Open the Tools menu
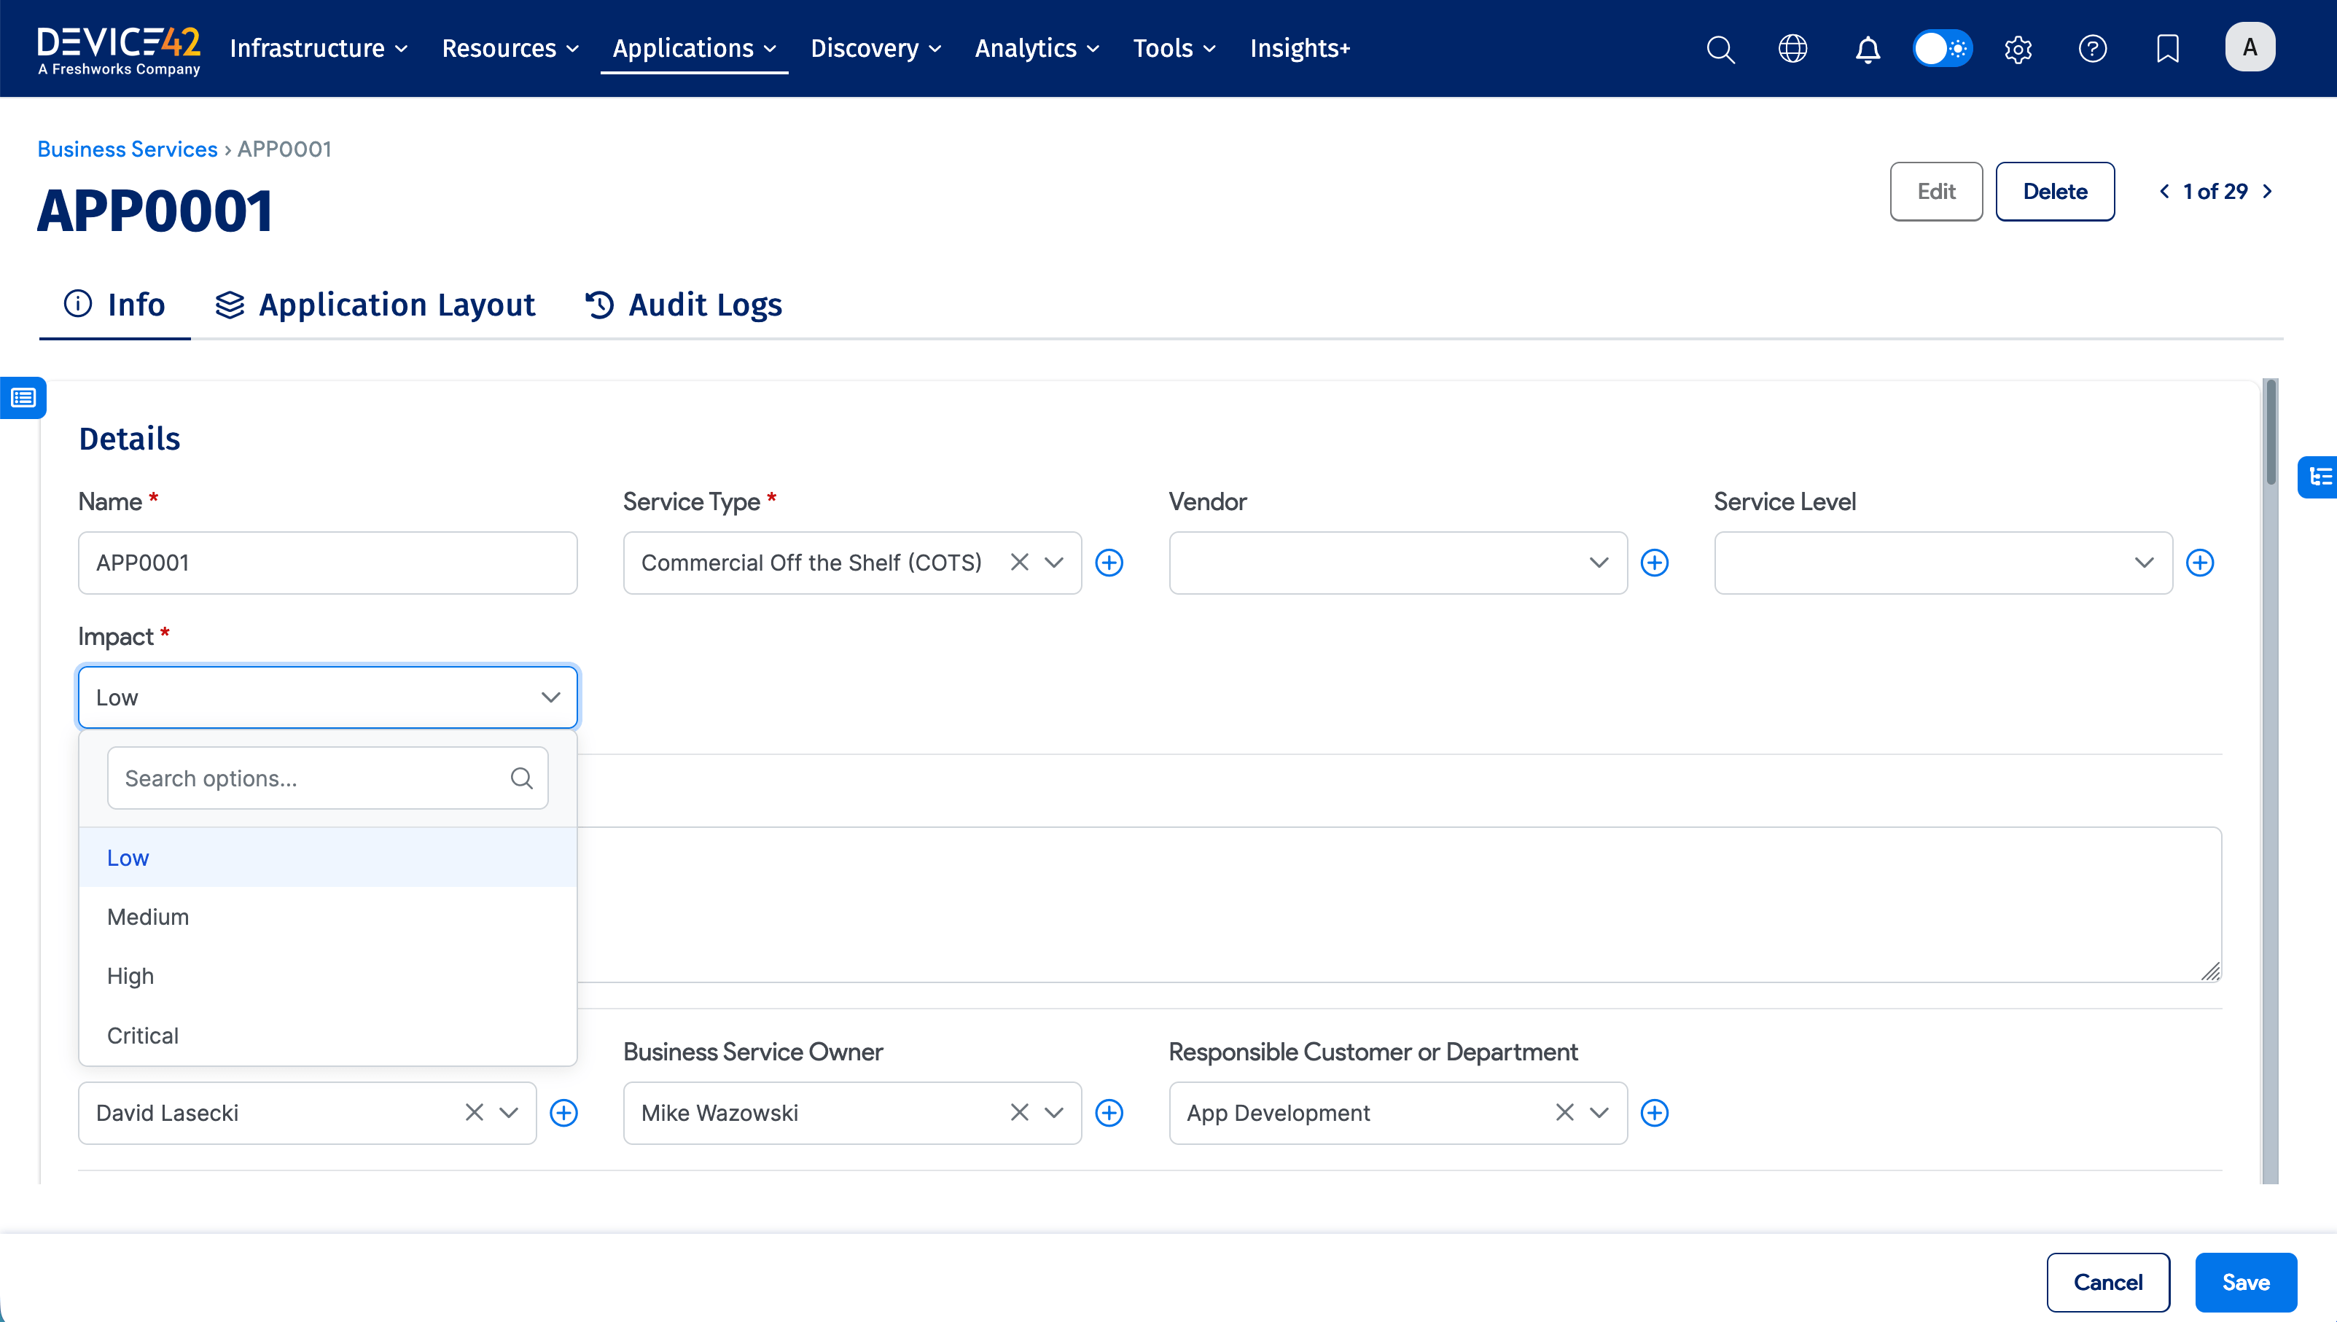2337x1322 pixels. click(1174, 48)
